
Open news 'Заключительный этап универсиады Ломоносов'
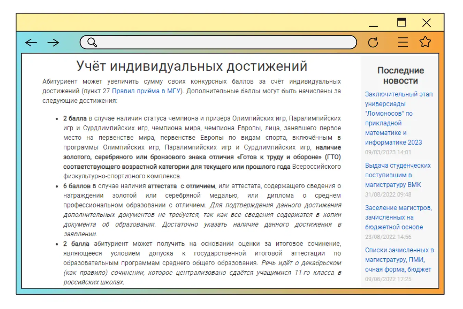pos(399,118)
